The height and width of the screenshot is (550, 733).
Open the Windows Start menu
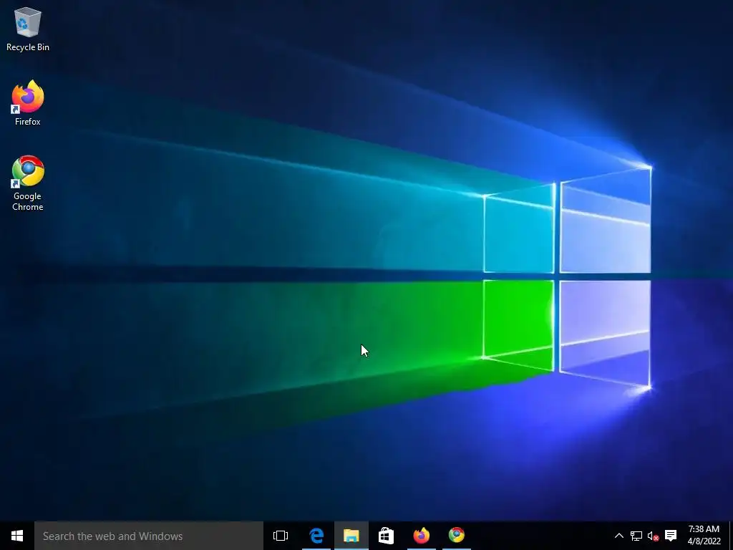click(17, 536)
